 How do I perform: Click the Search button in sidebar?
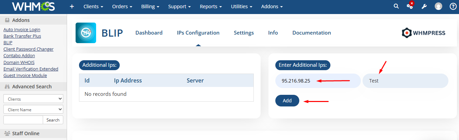[53, 120]
